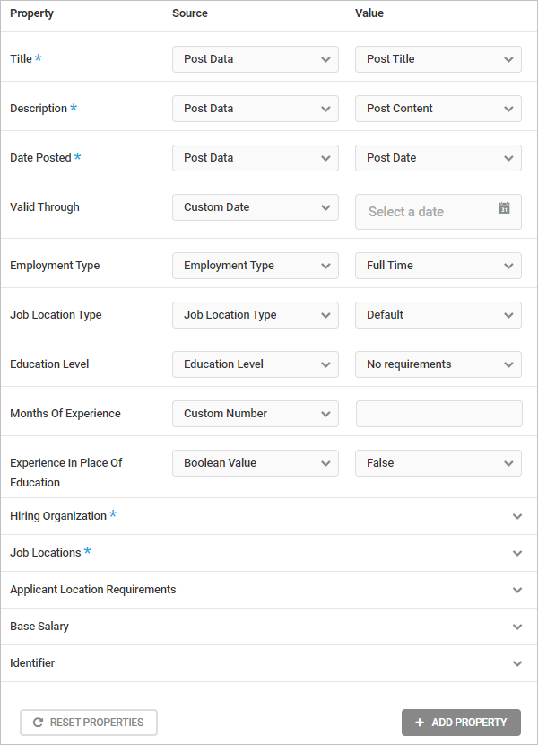Change the Job Location Type value from Default
The width and height of the screenshot is (538, 745).
[438, 314]
